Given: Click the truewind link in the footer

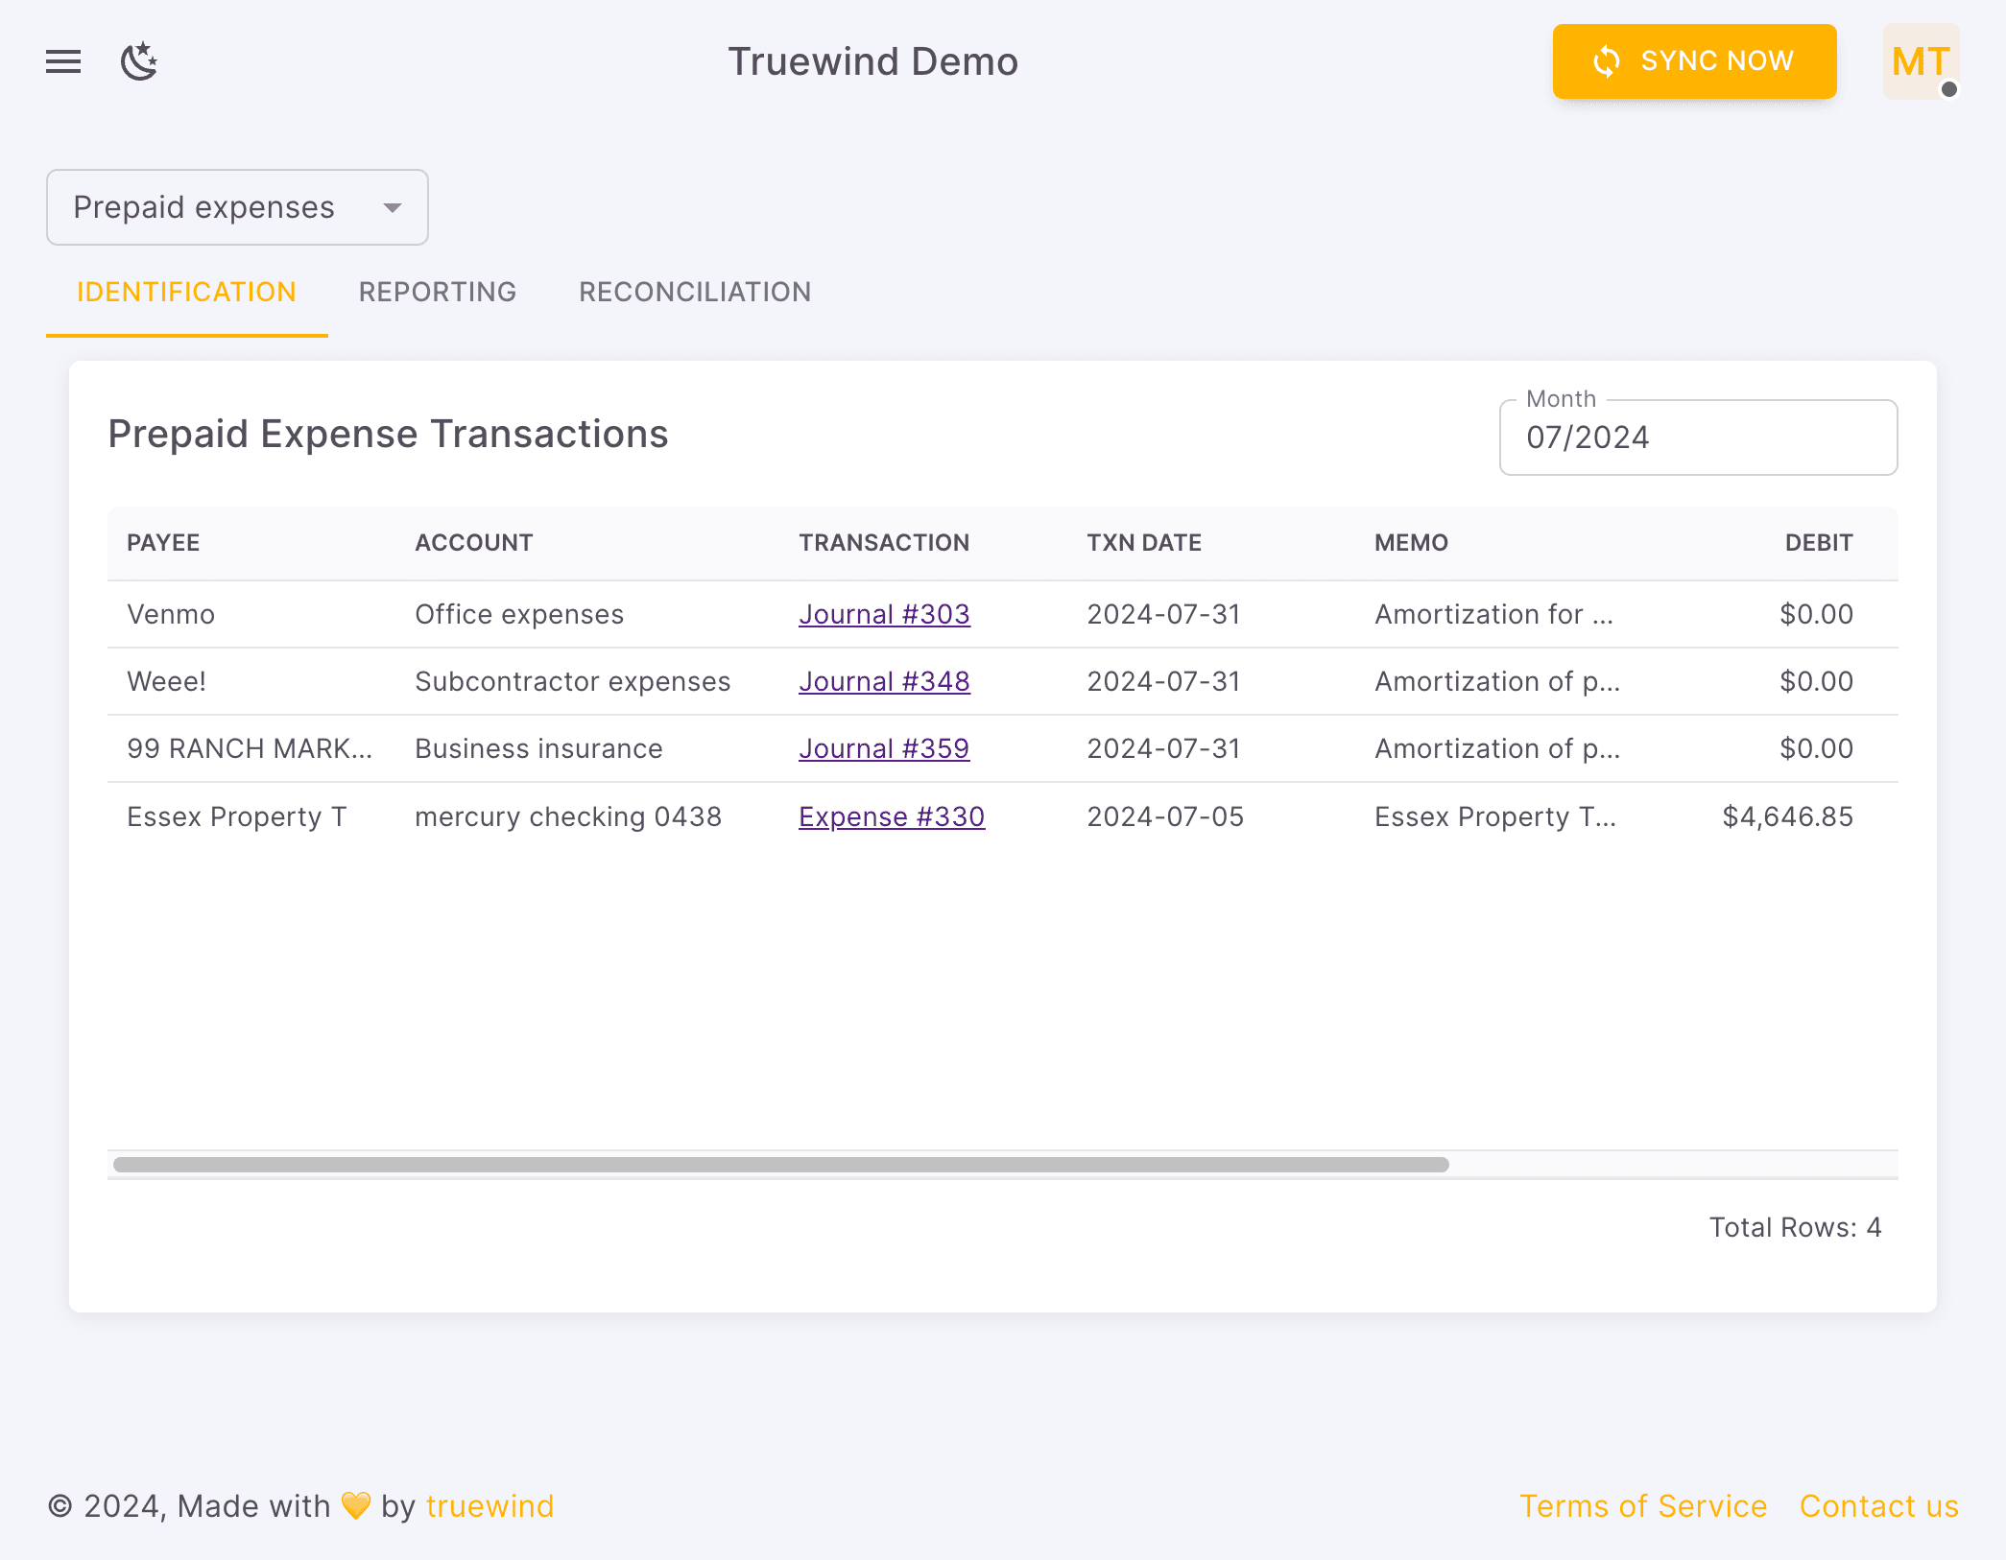Looking at the screenshot, I should click(490, 1506).
